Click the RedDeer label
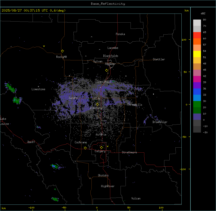This screenshot has width=216, height=211. click(x=110, y=64)
